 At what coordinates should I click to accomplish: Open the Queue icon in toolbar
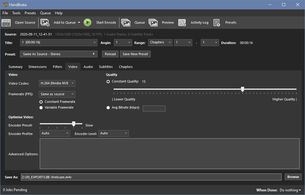pyautogui.click(x=126, y=22)
